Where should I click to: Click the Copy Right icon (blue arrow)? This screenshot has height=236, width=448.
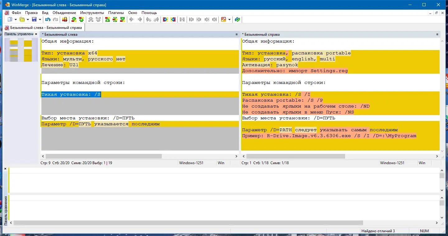[x=165, y=20]
